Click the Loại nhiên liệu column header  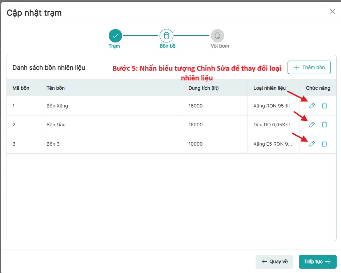coord(269,88)
